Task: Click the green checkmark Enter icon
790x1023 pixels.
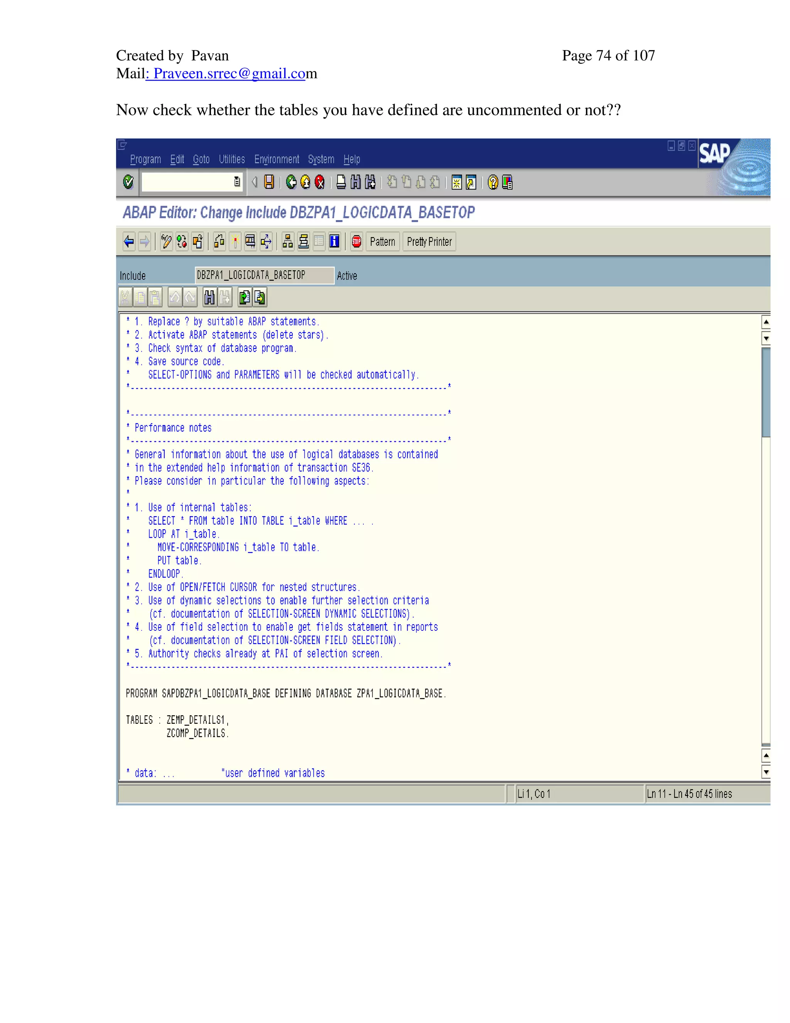Action: (x=128, y=182)
